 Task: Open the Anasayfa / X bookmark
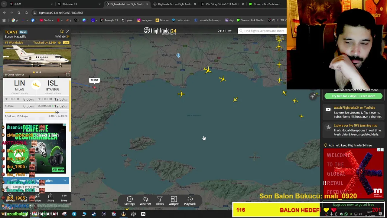coord(109,20)
